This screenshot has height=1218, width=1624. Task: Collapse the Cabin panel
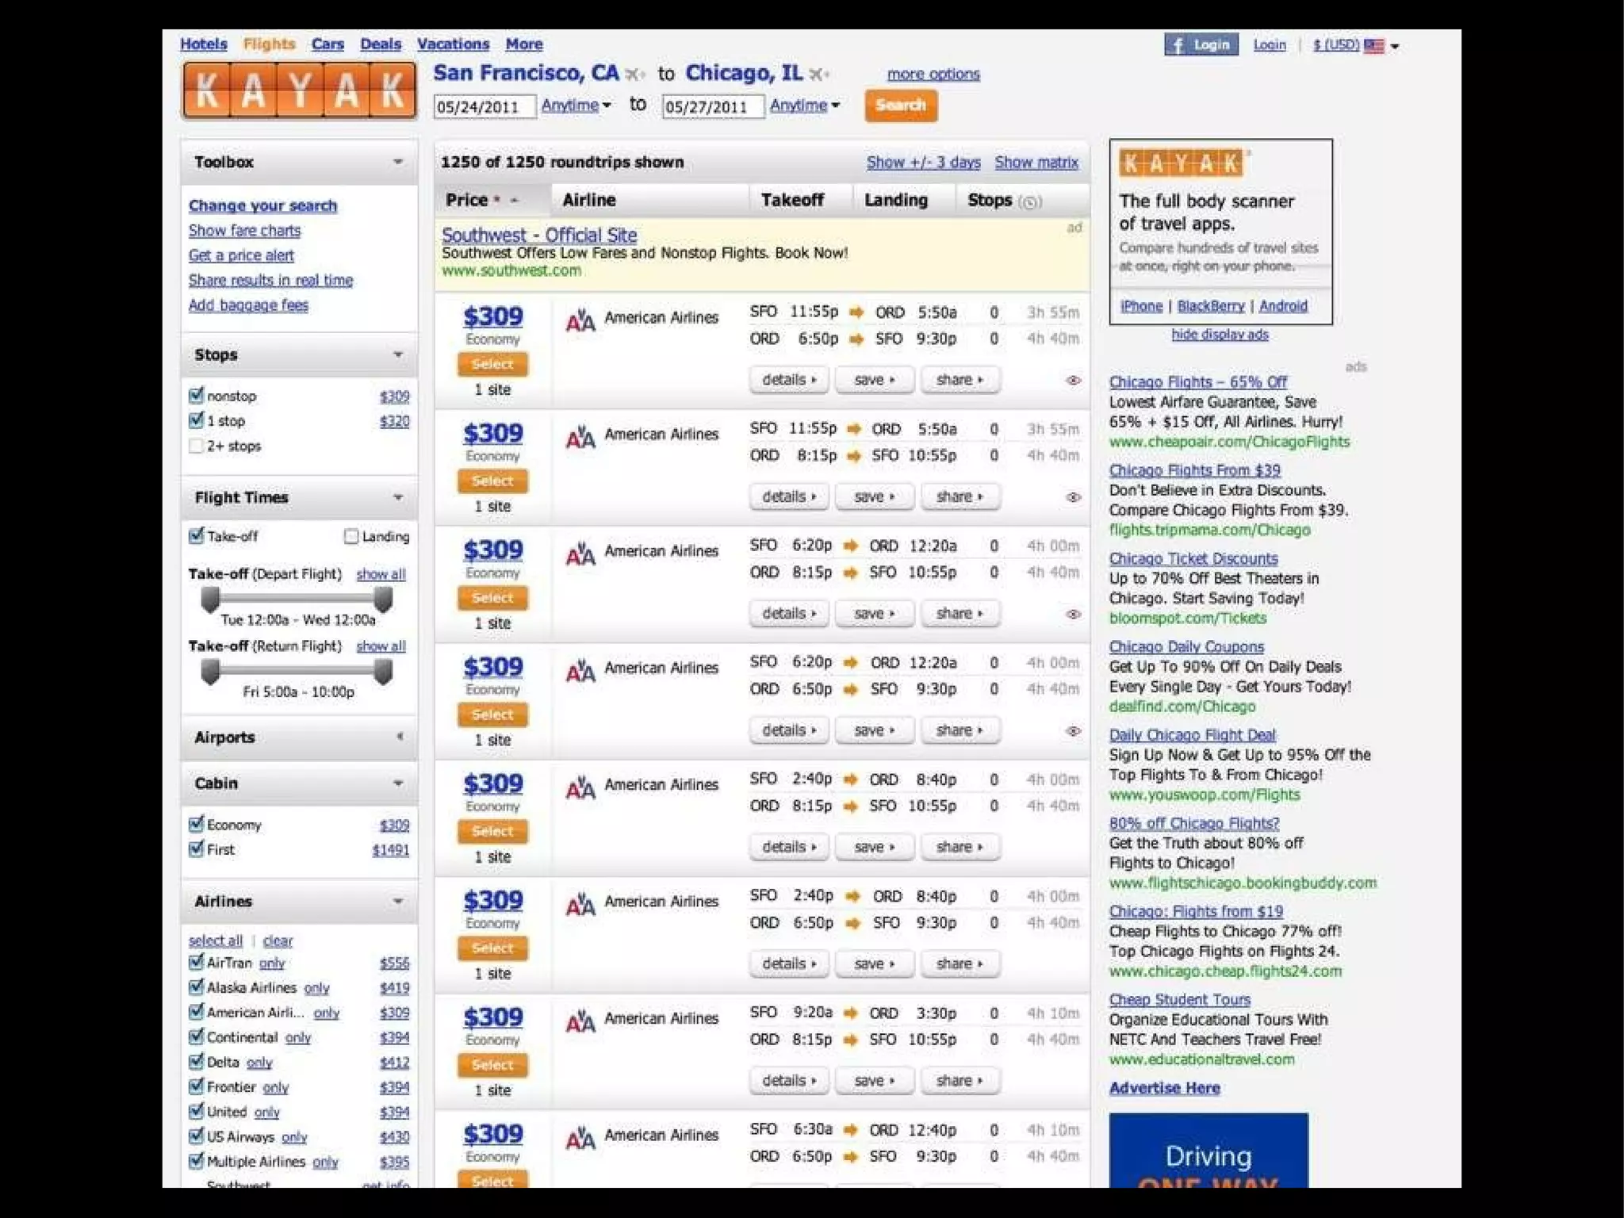(398, 783)
